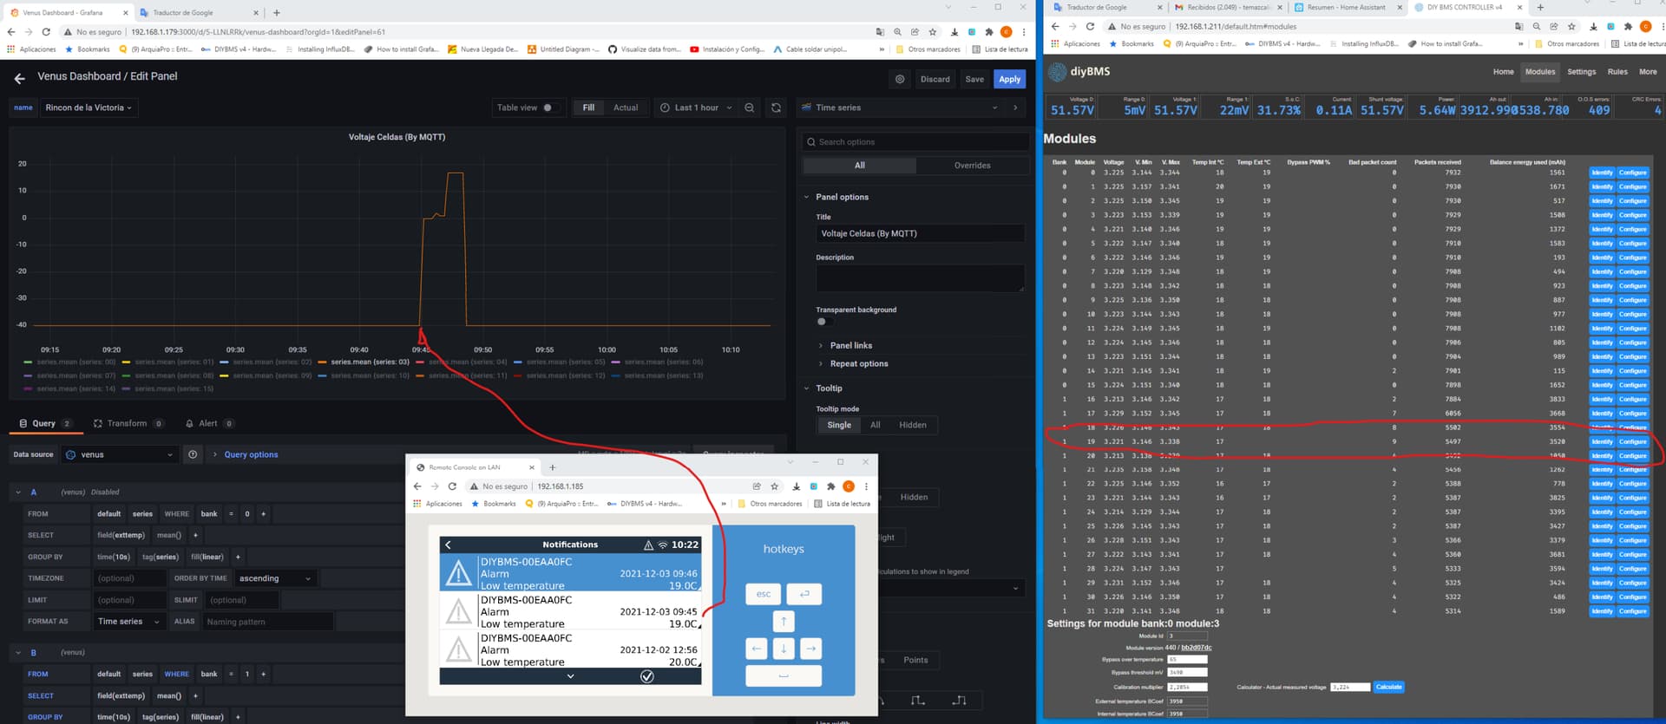This screenshot has height=724, width=1666.
Task: Set Tooltip mode to All
Action: (x=876, y=425)
